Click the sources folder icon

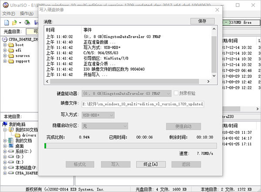[x=11, y=56]
